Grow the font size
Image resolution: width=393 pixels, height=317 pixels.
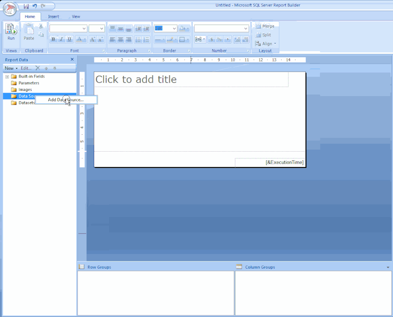pyautogui.click(x=92, y=39)
